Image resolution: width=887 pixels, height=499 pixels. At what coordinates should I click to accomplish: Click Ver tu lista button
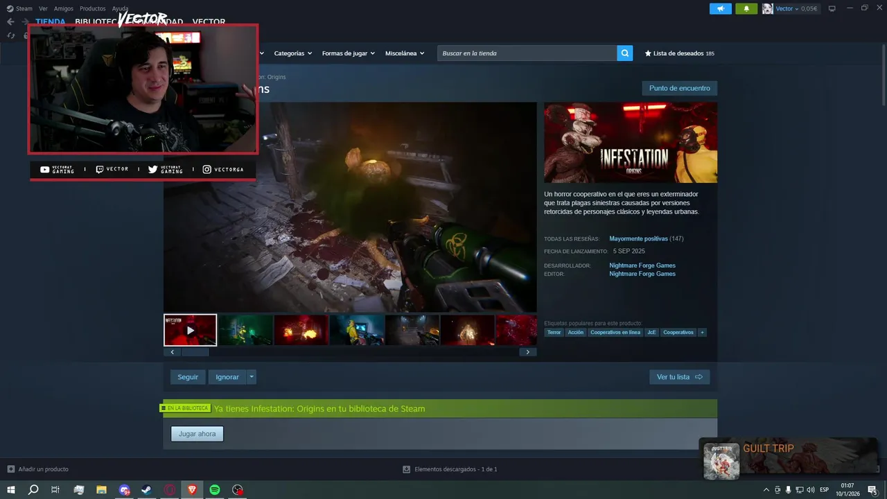click(x=680, y=377)
